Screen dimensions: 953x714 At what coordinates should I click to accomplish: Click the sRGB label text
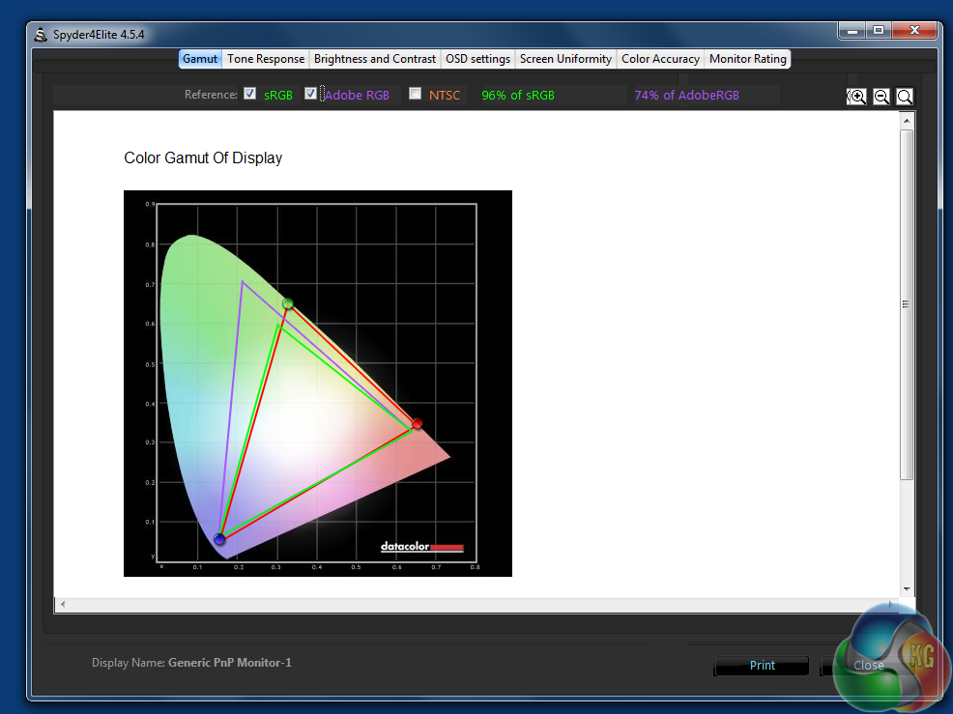click(277, 96)
